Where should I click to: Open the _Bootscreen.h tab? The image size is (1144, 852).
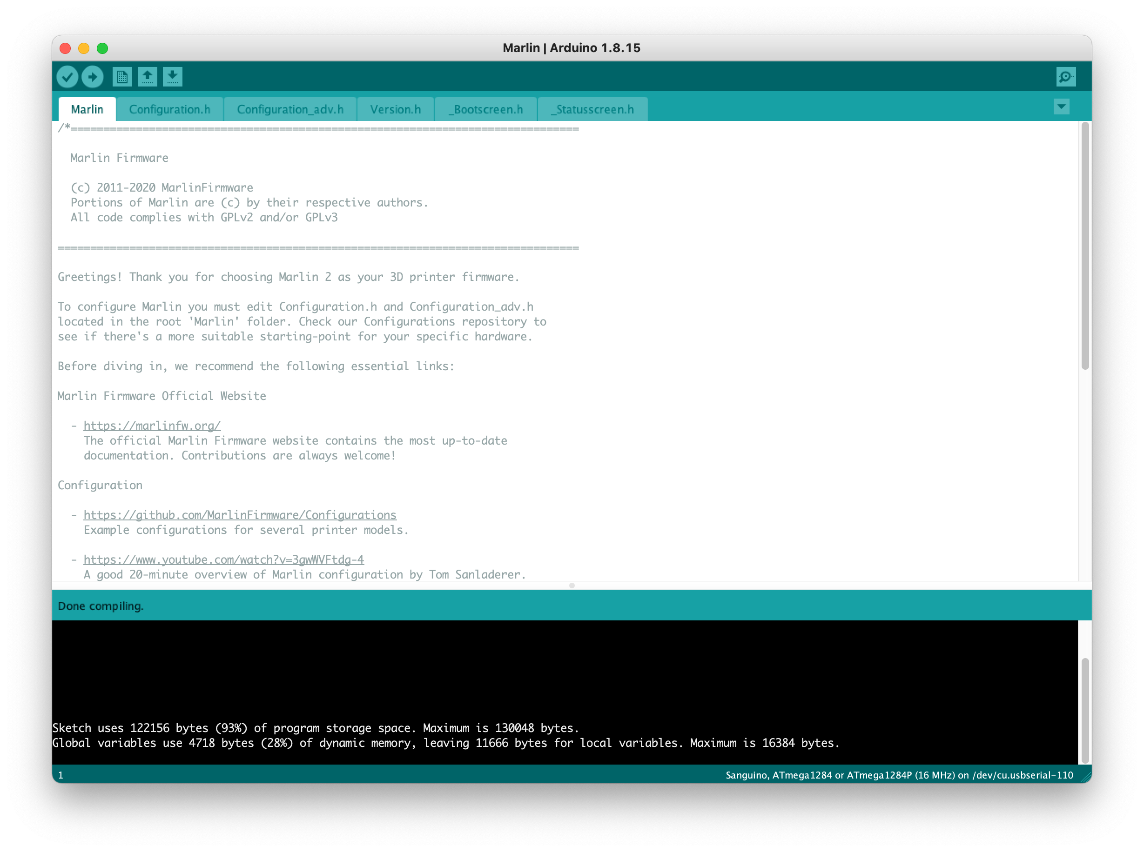pos(485,109)
